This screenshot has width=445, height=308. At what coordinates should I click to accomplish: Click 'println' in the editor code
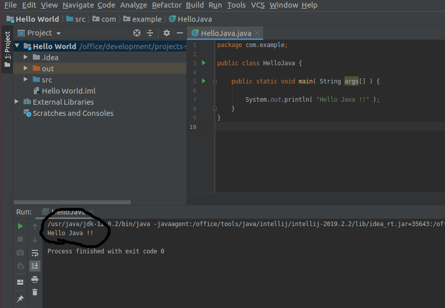[x=296, y=100]
